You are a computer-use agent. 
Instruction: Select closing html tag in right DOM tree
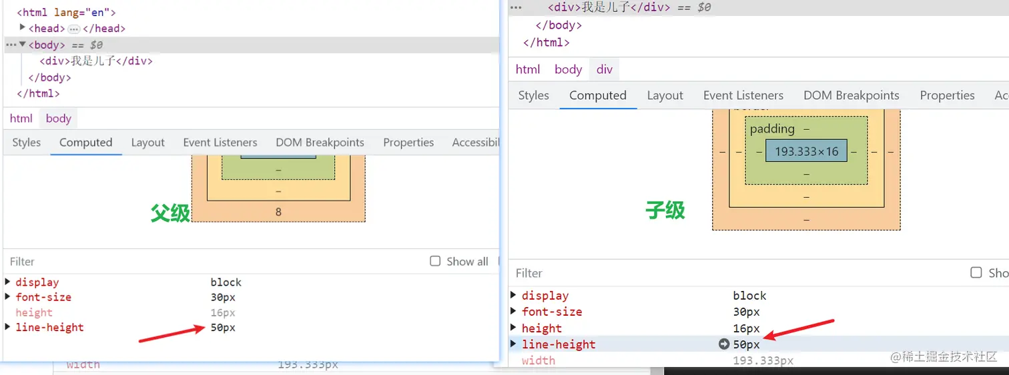(547, 42)
